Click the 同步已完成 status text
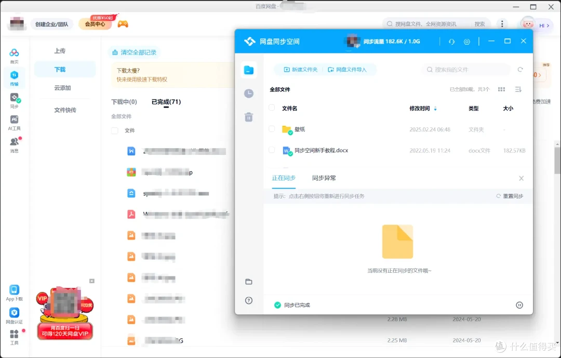 pyautogui.click(x=297, y=305)
